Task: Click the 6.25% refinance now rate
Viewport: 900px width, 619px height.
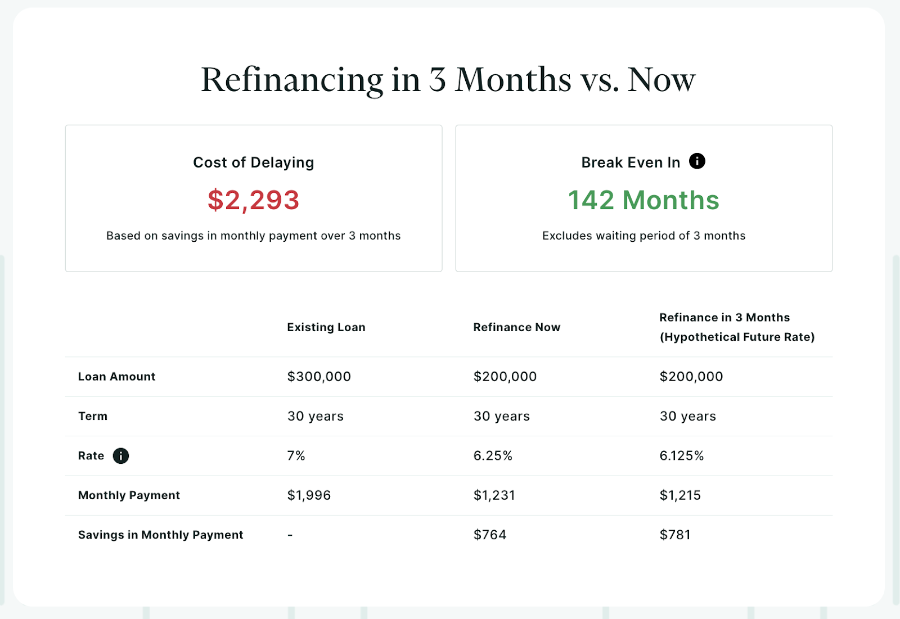Action: coord(493,456)
